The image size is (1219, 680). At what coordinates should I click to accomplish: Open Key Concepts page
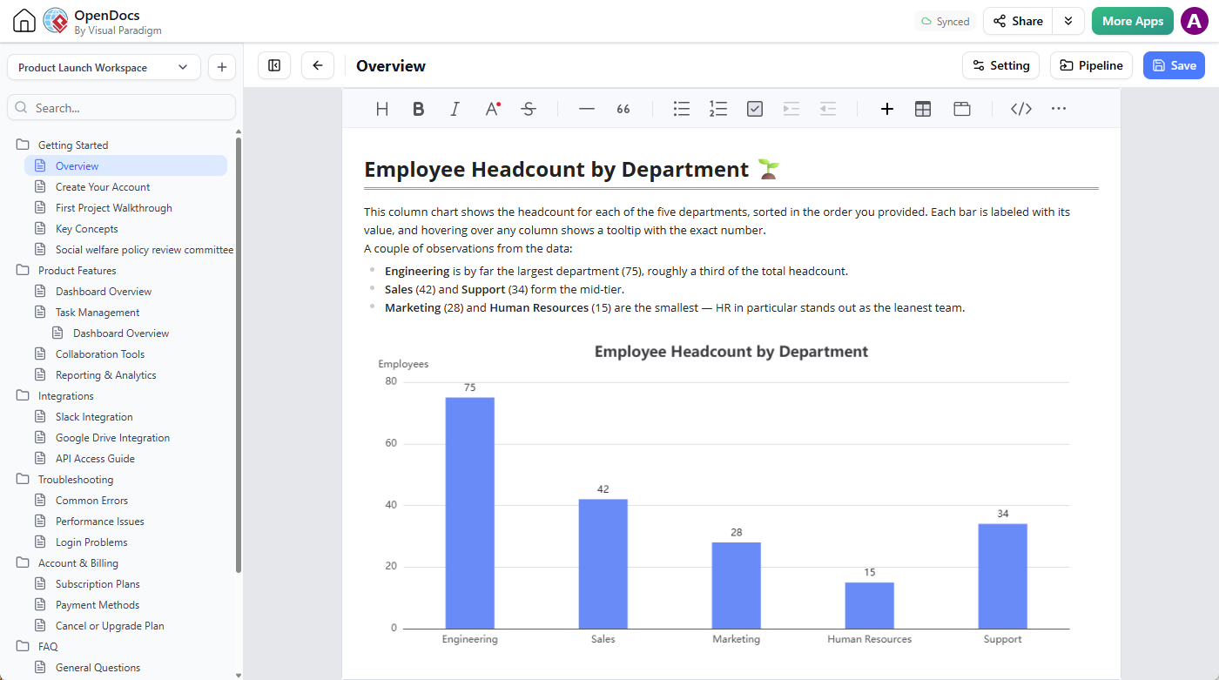point(86,229)
